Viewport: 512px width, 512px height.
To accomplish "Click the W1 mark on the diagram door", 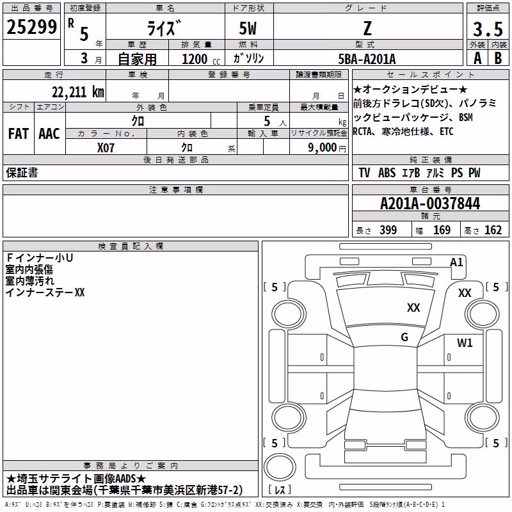I will pyautogui.click(x=465, y=343).
